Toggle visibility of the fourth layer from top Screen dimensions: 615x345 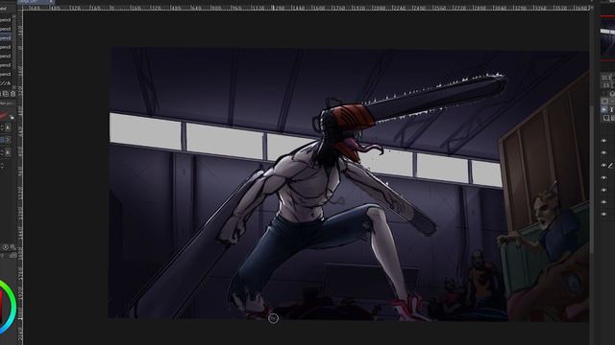[604, 177]
